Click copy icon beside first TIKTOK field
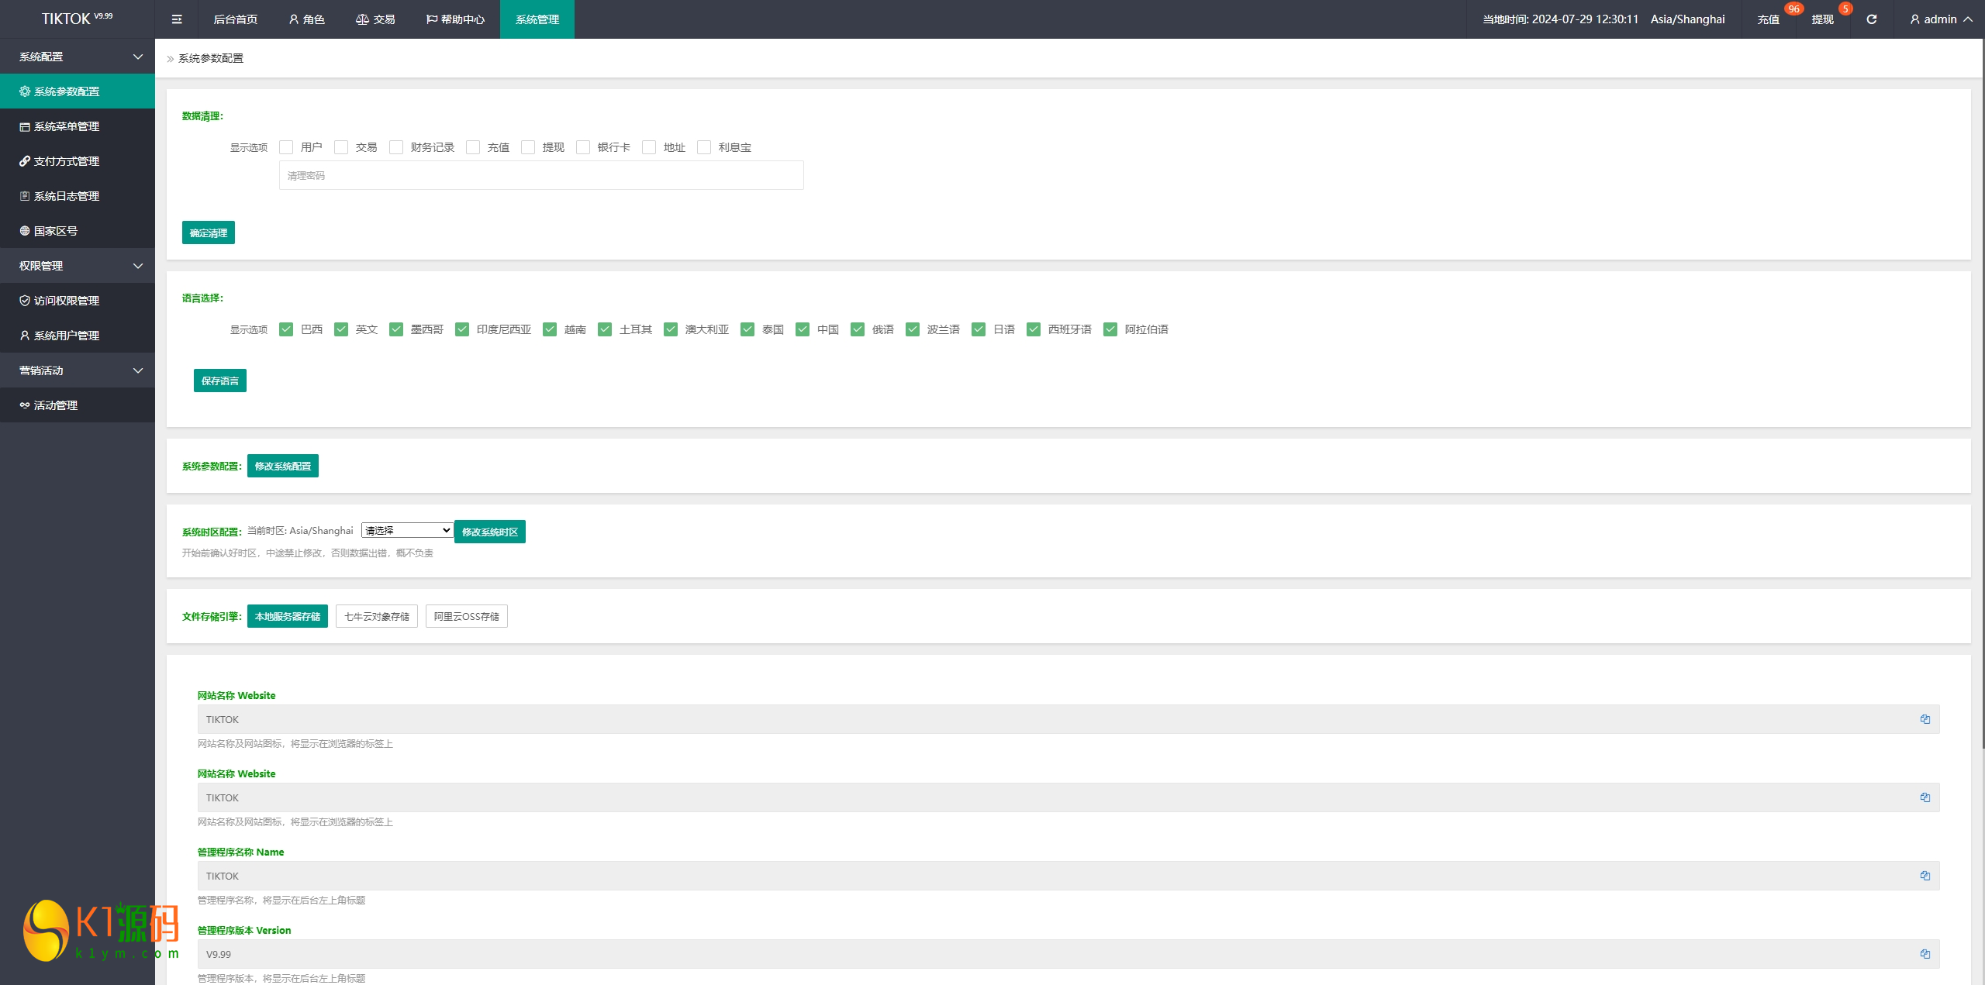This screenshot has height=985, width=1985. pyautogui.click(x=1925, y=719)
